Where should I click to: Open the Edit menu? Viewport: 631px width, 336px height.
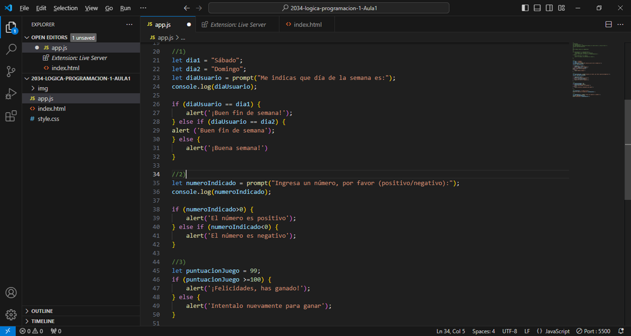point(41,8)
